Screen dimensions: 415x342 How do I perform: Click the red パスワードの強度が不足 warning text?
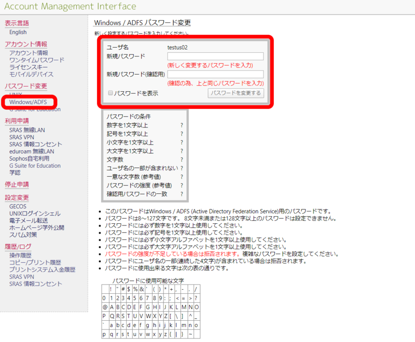tap(173, 254)
